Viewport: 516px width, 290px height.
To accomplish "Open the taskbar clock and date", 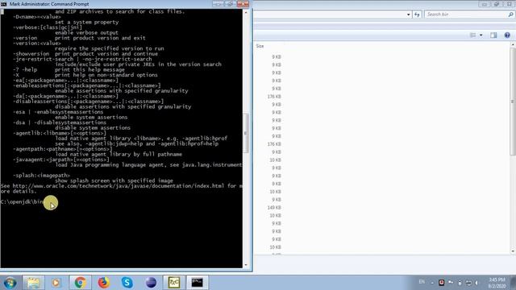I will 497,283.
